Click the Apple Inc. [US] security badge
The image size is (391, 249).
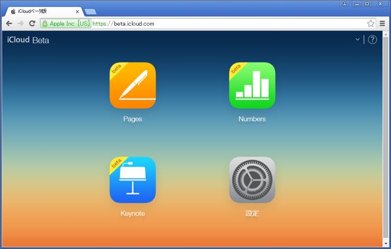pyautogui.click(x=66, y=23)
